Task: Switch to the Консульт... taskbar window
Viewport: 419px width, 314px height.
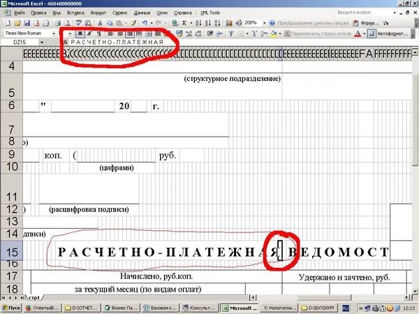Action: [x=200, y=308]
